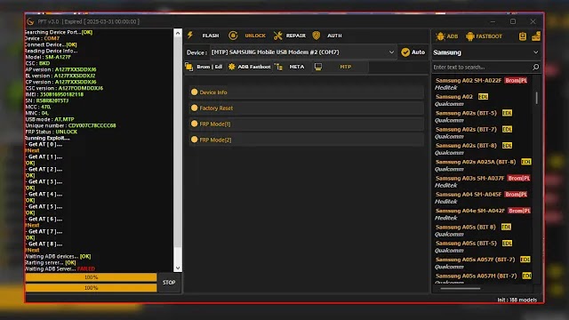
Task: Select the FRP Mode[2] option
Action: [306, 140]
